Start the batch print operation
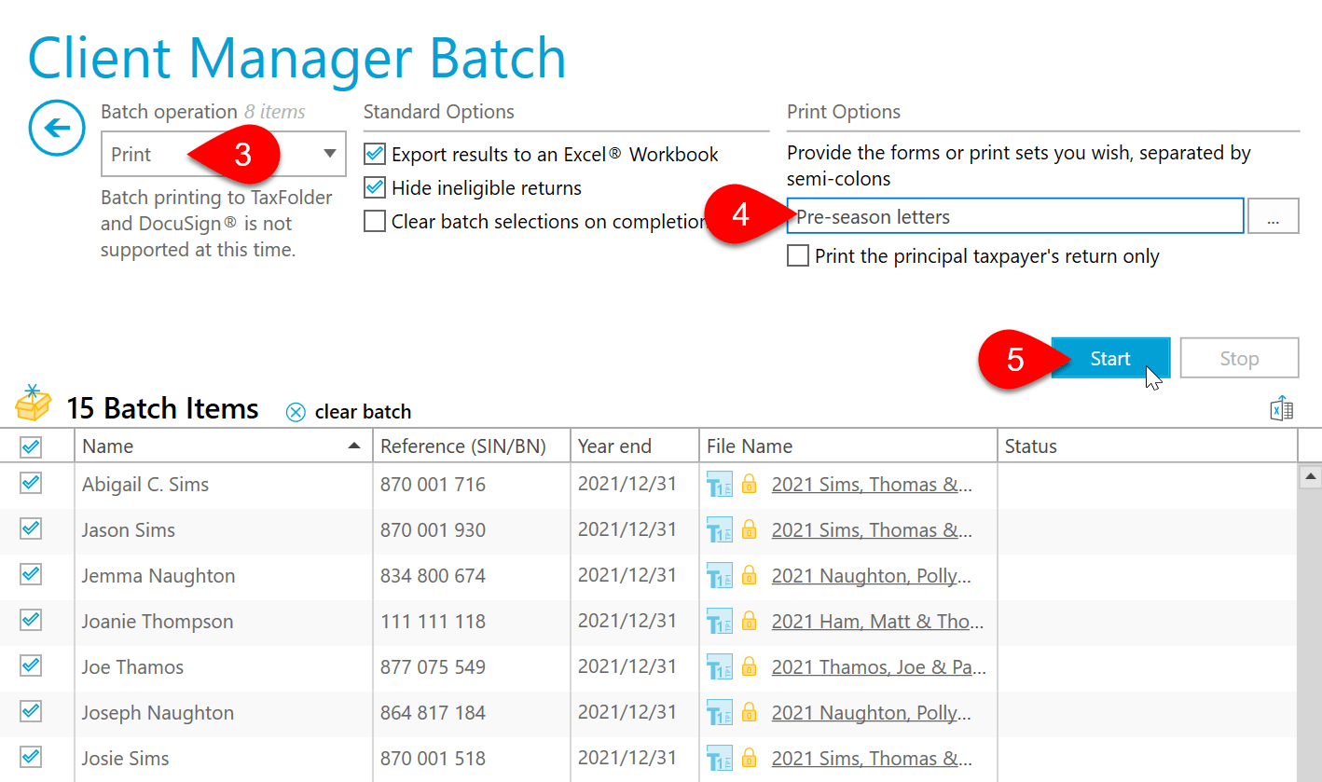 tap(1110, 359)
